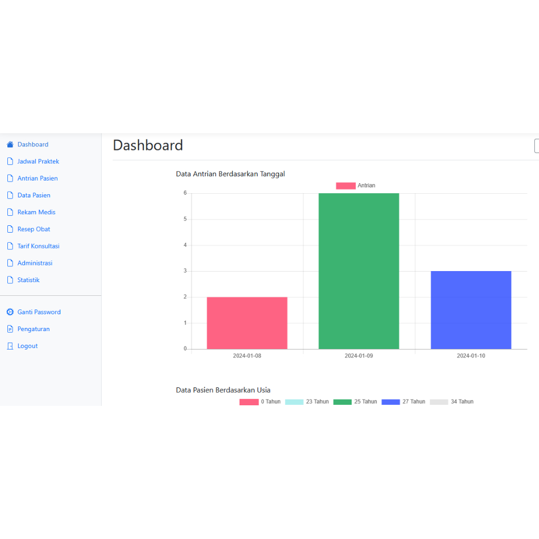Click the Resep Obat file icon
The height and width of the screenshot is (539, 539).
10,229
